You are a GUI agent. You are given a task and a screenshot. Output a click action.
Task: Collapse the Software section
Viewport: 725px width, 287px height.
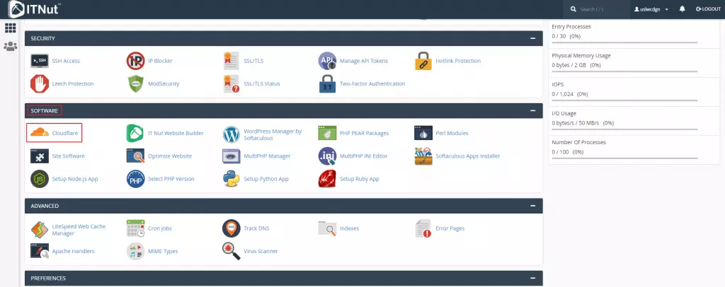532,111
